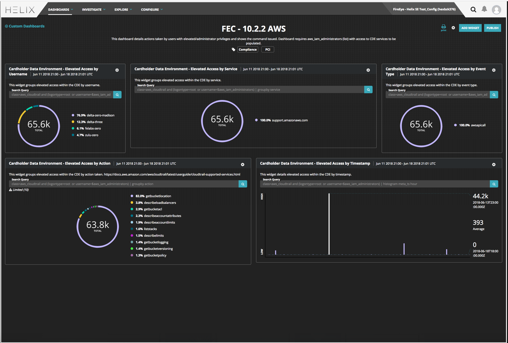Open gear for Elevated Access by Timestamp widget
This screenshot has width=508, height=343.
(x=494, y=165)
